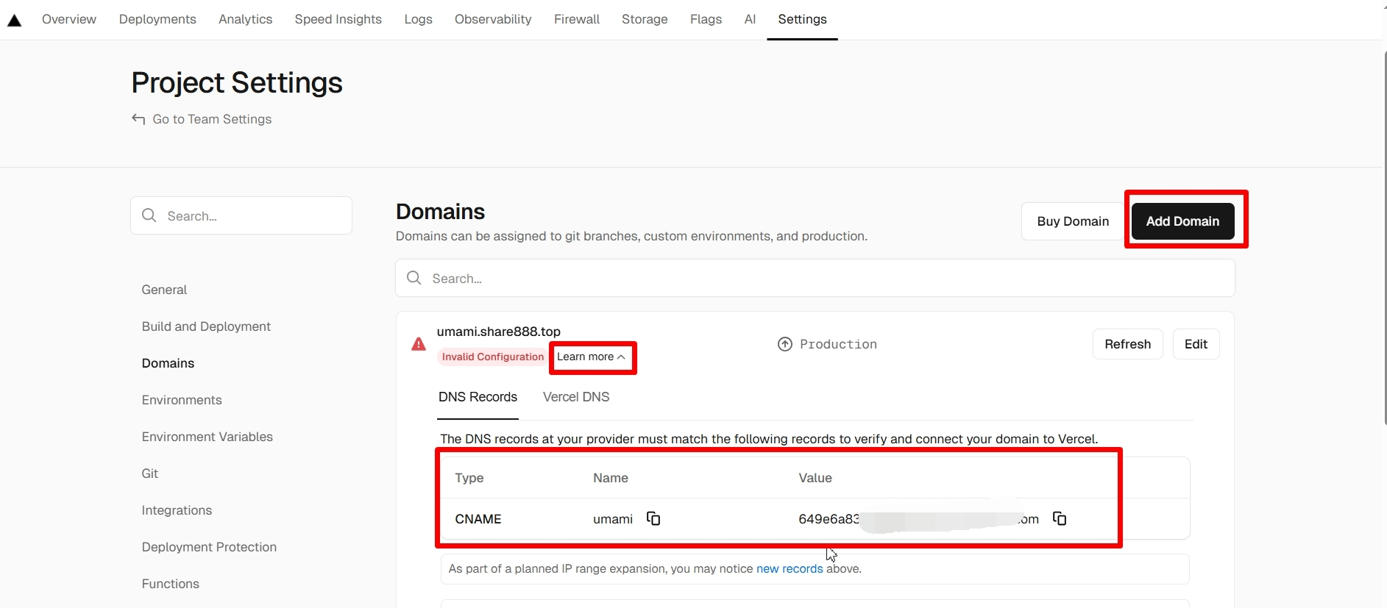Focus the sidebar settings search field
The image size is (1387, 608).
(241, 215)
